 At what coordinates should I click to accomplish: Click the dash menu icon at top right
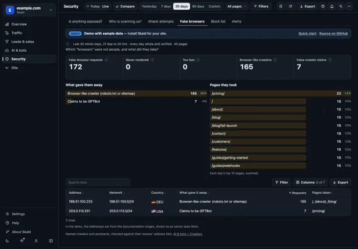pos(349,6)
